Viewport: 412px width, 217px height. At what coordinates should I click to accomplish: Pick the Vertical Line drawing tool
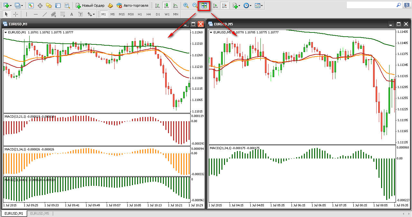(x=26, y=14)
